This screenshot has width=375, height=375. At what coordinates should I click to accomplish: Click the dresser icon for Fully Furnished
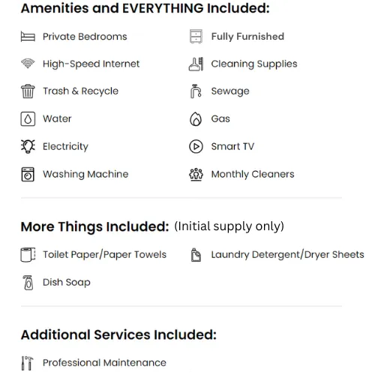[x=196, y=37]
